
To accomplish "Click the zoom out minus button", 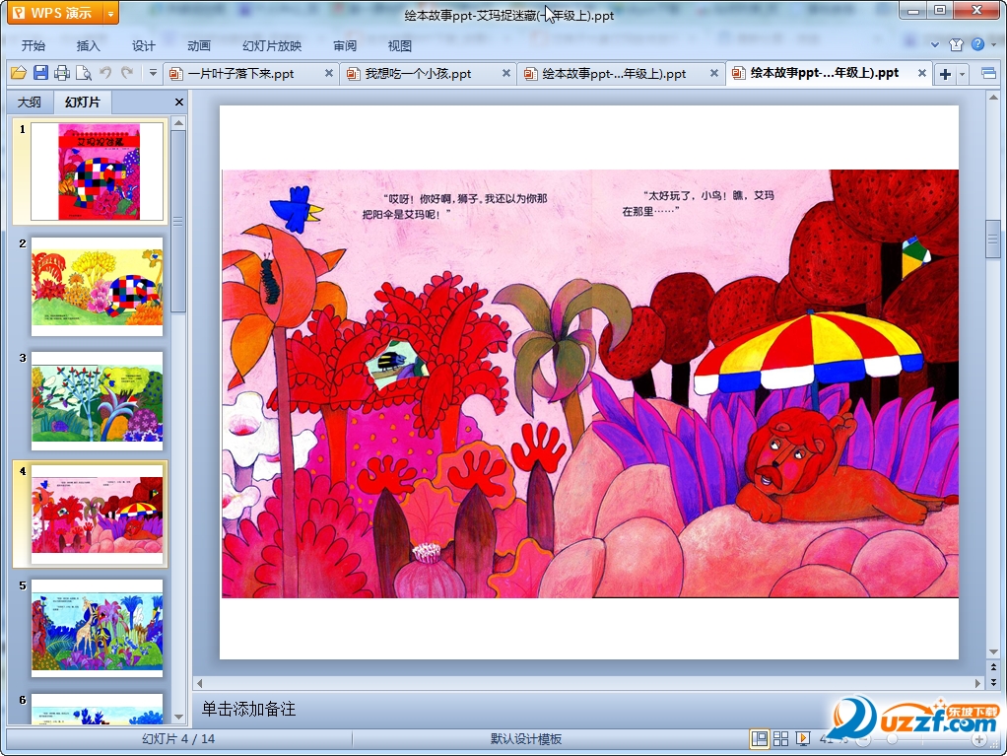I will click(864, 740).
